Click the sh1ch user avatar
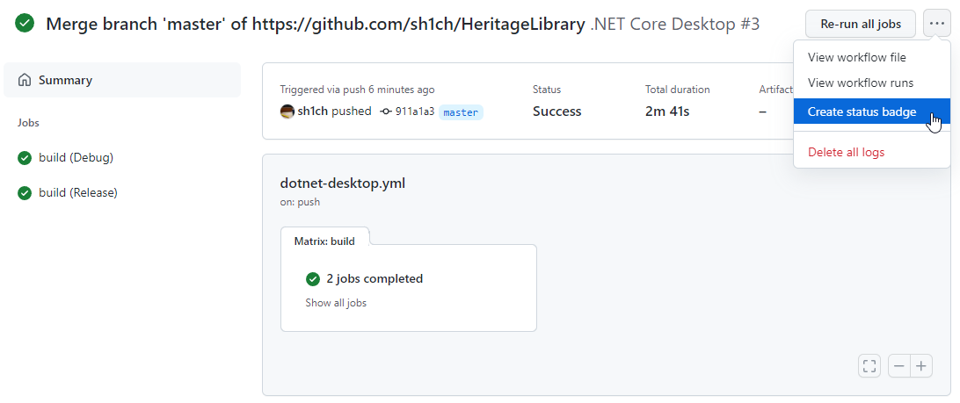This screenshot has width=960, height=403. [287, 112]
